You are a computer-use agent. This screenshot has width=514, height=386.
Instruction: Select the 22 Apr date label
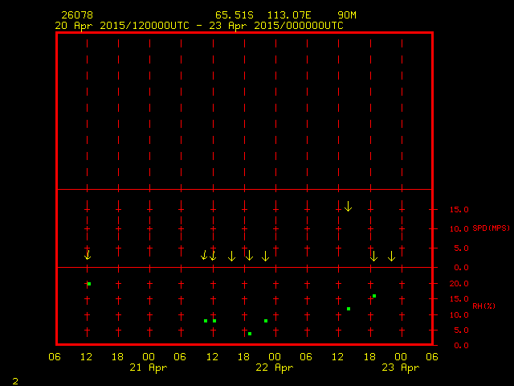[274, 368]
